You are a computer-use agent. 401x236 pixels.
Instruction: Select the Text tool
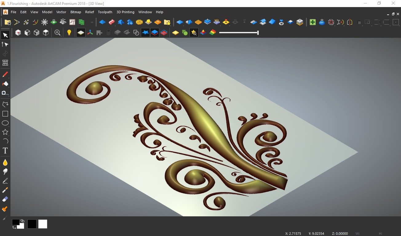pyautogui.click(x=5, y=151)
